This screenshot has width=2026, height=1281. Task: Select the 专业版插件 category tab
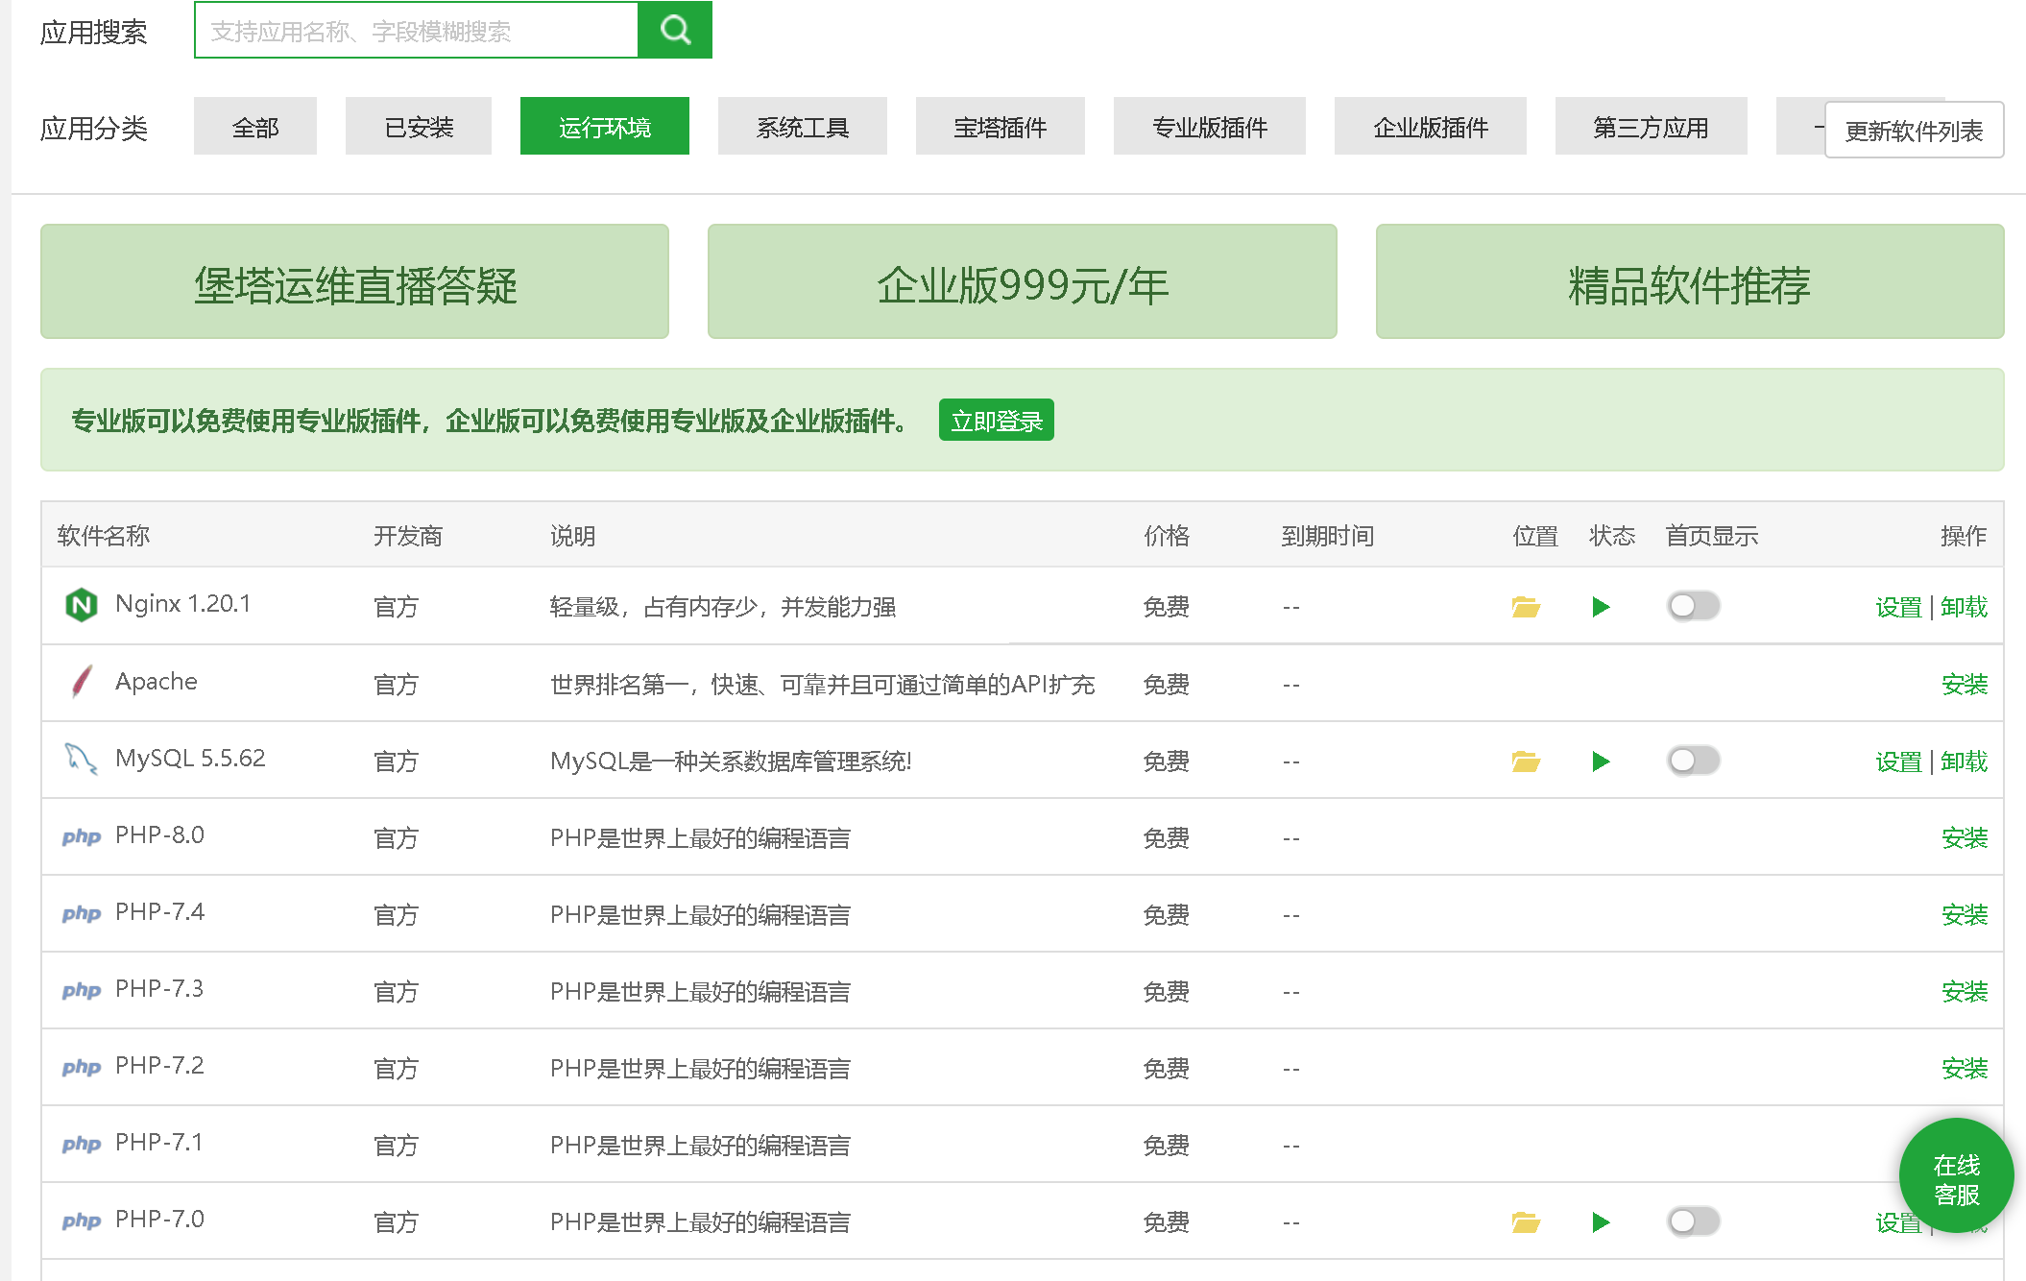click(x=1210, y=126)
